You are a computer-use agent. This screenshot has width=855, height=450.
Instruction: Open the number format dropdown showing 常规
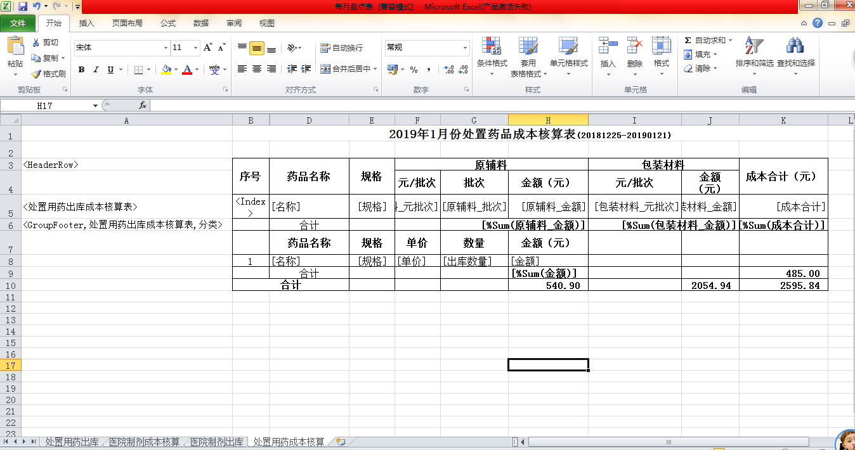(x=465, y=48)
